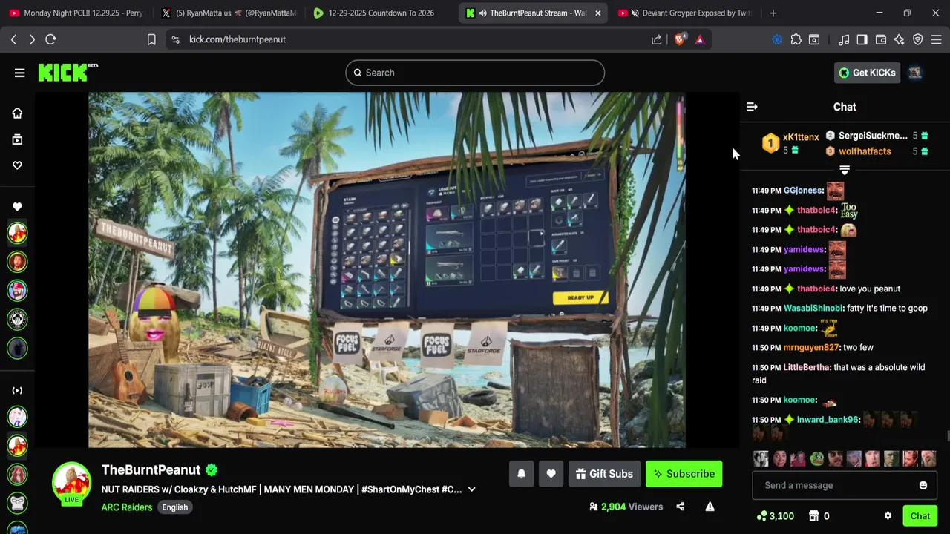Open first followed channel avatar in sidebar
The image size is (950, 534).
[x=17, y=233]
